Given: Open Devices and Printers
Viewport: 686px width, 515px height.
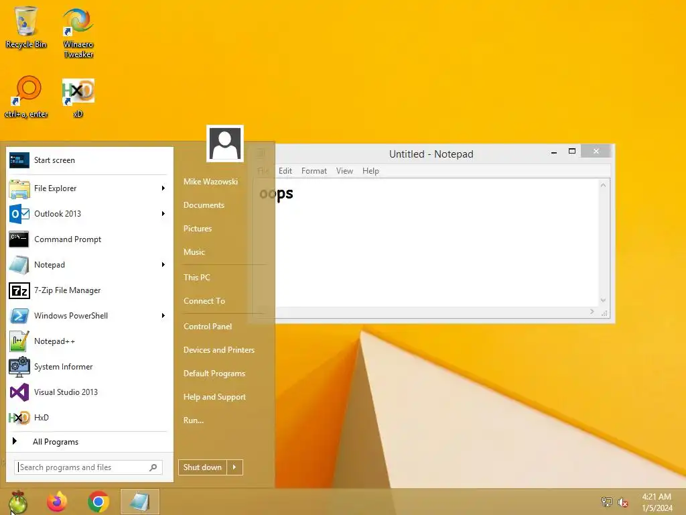Looking at the screenshot, I should click(219, 350).
